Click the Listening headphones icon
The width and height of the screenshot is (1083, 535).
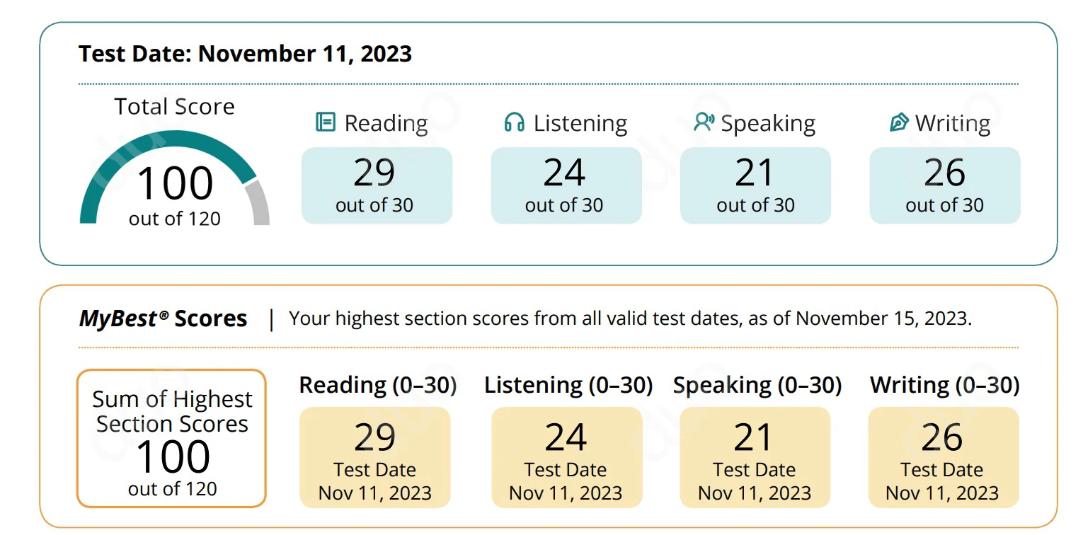tap(514, 122)
